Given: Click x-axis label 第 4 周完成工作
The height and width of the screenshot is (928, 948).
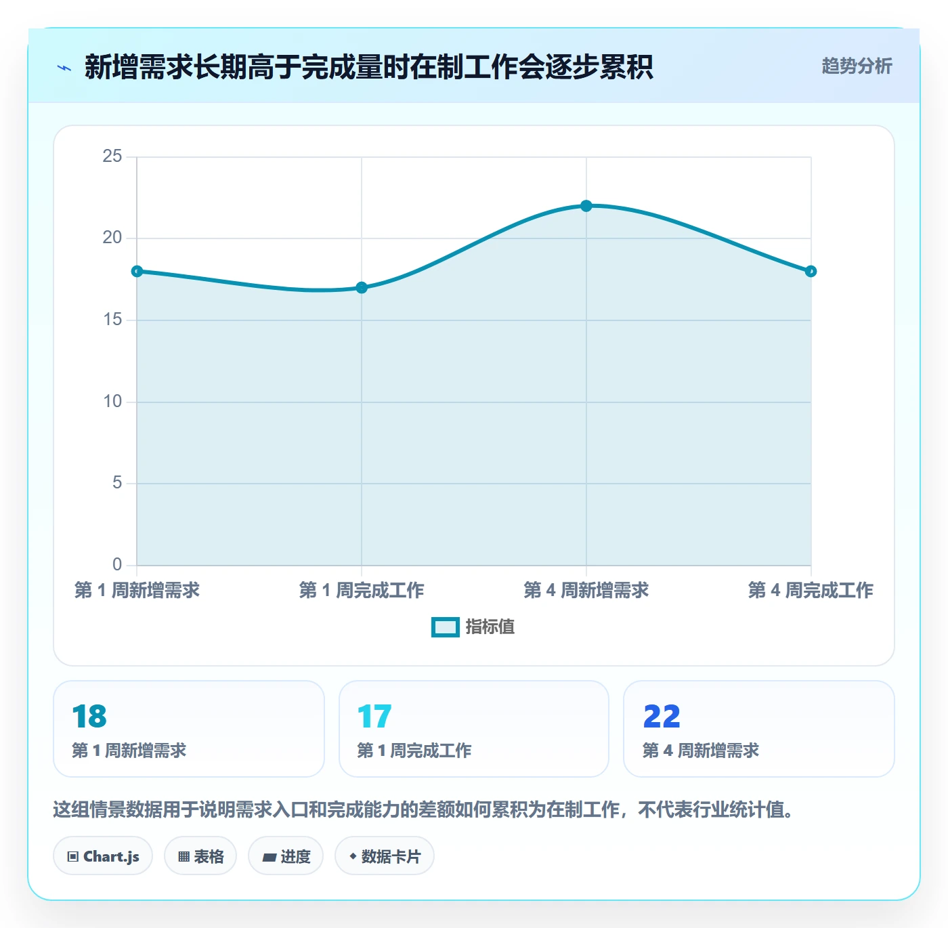Looking at the screenshot, I should point(811,590).
